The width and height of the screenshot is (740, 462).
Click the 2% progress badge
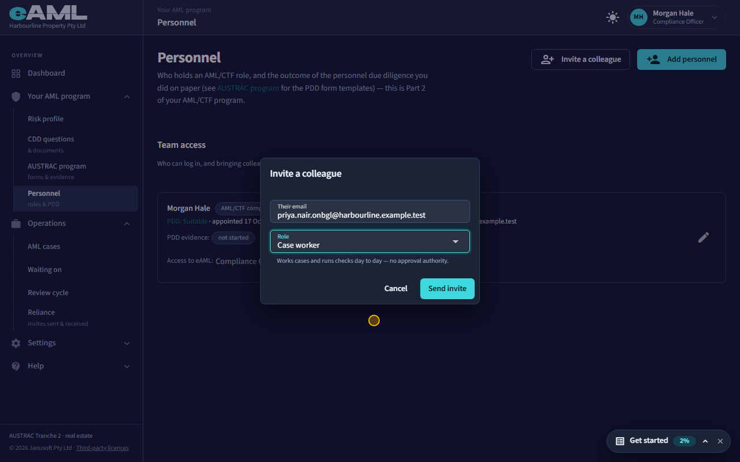click(x=684, y=441)
